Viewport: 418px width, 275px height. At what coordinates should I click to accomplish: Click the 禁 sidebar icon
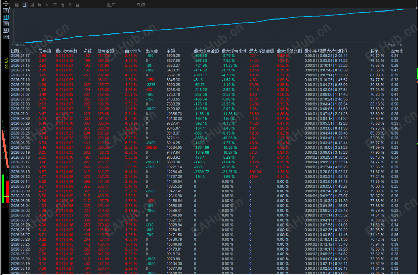(x=6, y=30)
